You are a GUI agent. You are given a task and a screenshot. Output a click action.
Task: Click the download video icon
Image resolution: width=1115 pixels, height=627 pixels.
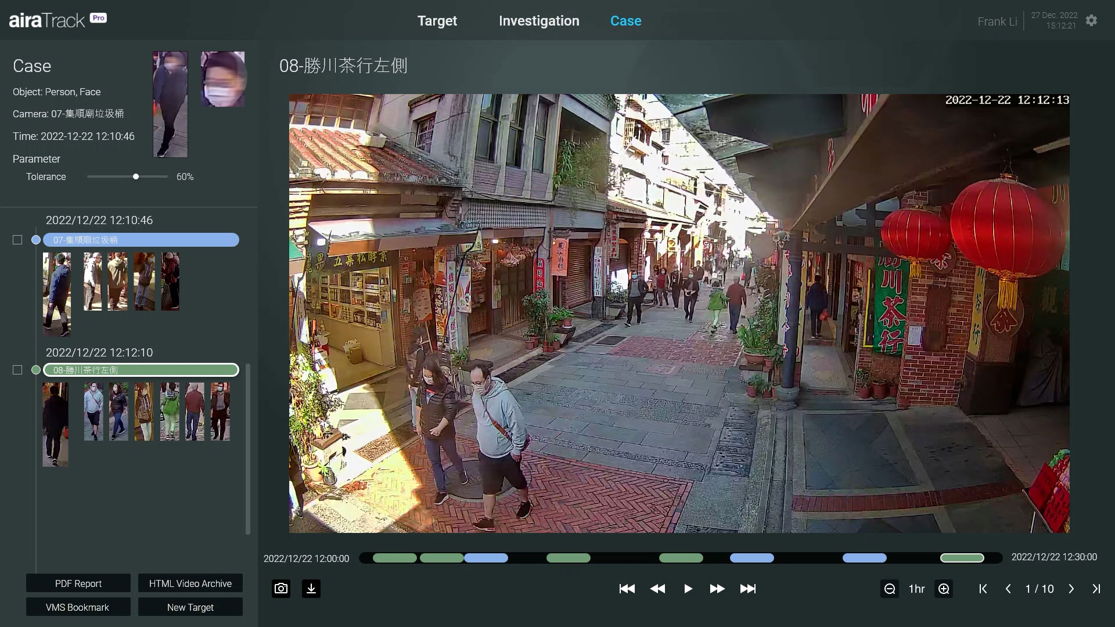pyautogui.click(x=311, y=589)
